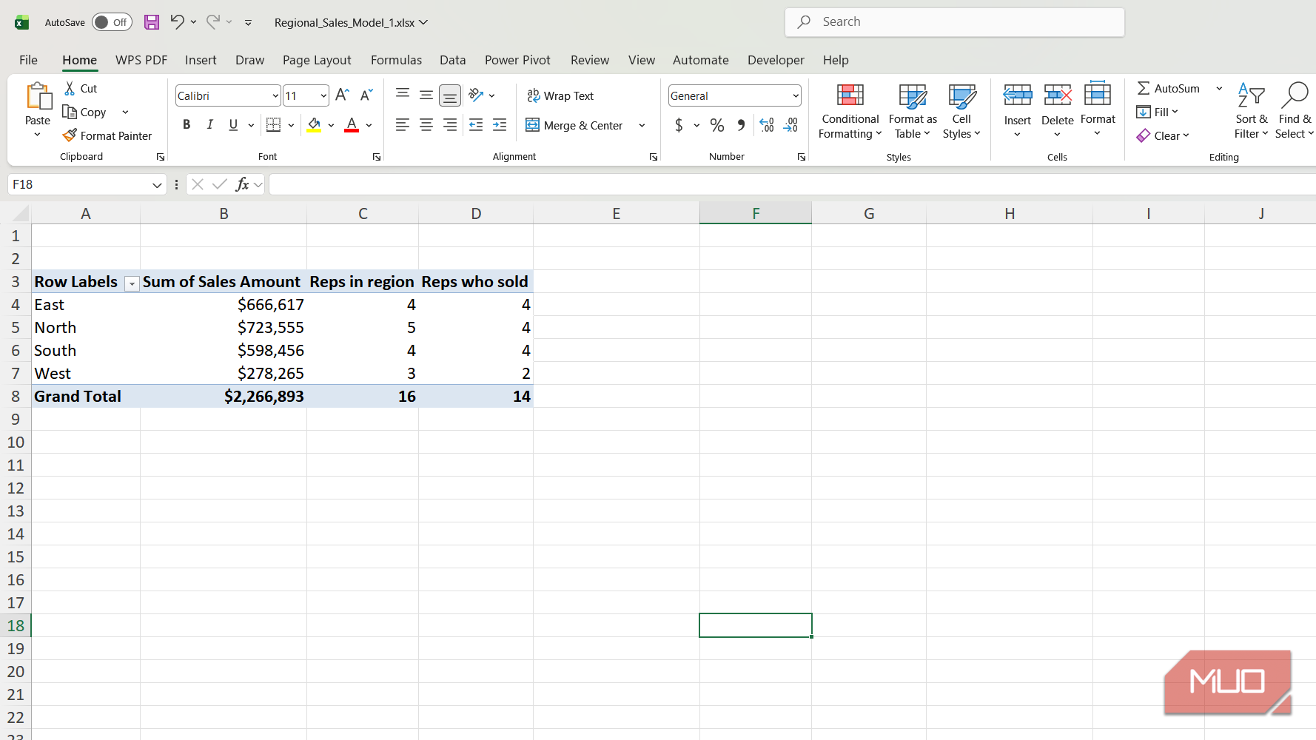Viewport: 1316px width, 740px height.
Task: Switch to the Insert tab
Action: (x=201, y=60)
